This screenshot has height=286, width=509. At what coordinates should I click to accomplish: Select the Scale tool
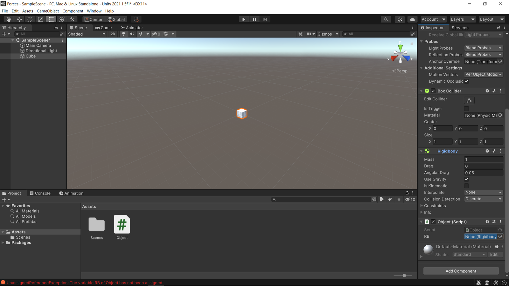click(x=40, y=19)
